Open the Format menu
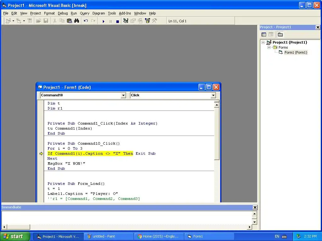Image resolution: width=322 pixels, height=241 pixels. tap(49, 13)
